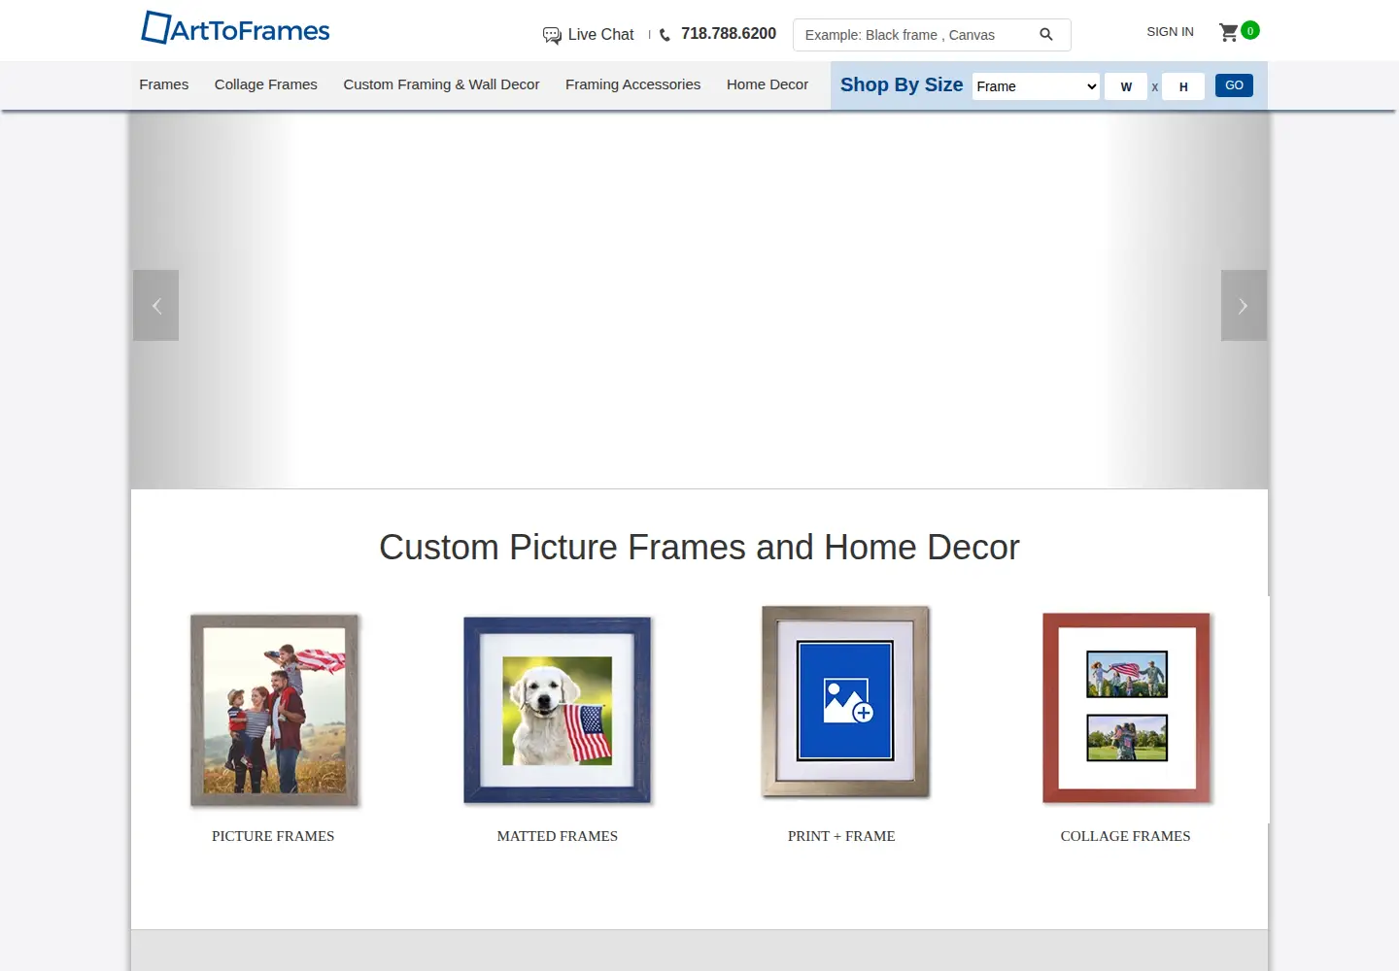
Task: Click the search magnifier icon
Action: [x=1046, y=34]
